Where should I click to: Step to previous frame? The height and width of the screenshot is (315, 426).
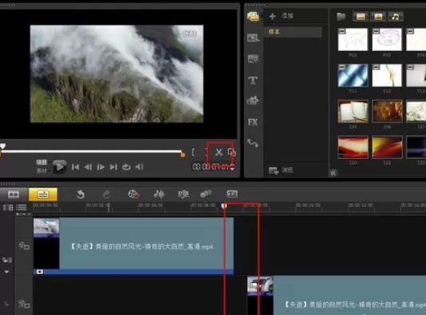[88, 167]
